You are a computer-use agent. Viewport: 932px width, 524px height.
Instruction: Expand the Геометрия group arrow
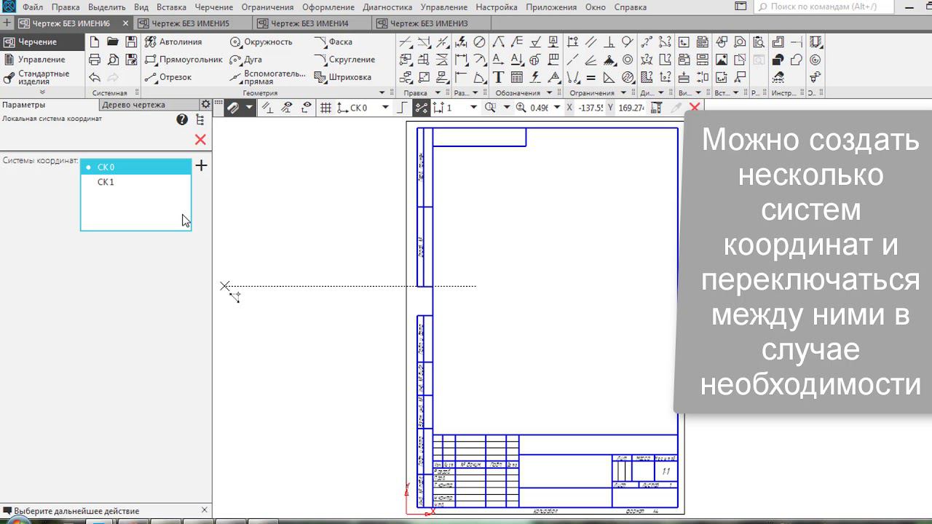382,93
